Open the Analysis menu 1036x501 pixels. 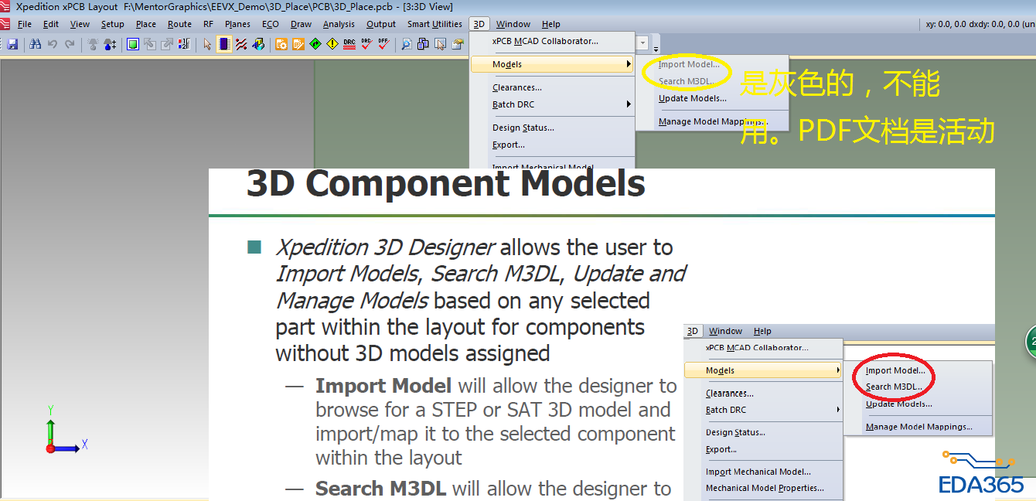[339, 24]
